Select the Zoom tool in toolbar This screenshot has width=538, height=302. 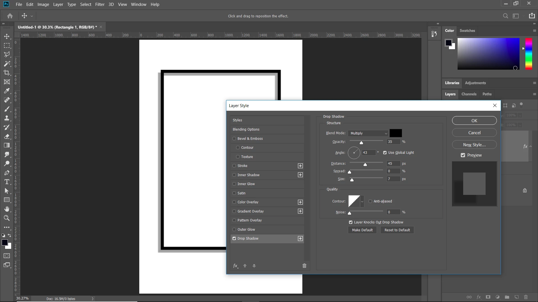pyautogui.click(x=7, y=218)
